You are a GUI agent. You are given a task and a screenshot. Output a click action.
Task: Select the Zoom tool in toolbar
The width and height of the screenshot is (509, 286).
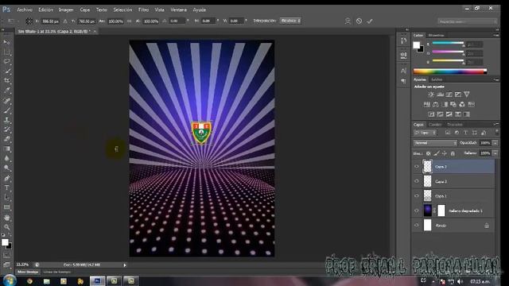click(6, 227)
